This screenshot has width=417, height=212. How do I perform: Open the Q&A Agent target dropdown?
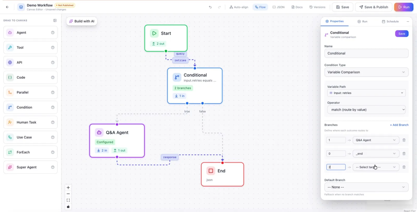click(x=376, y=140)
